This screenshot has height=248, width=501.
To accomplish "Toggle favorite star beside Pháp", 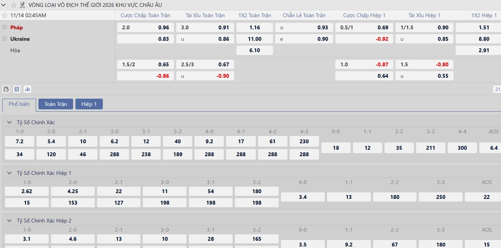I will (5, 27).
